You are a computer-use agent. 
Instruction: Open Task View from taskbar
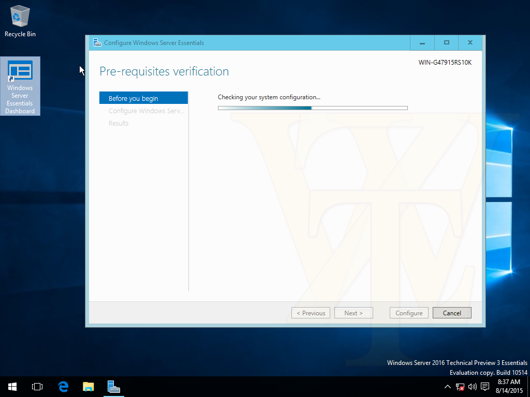(37, 387)
